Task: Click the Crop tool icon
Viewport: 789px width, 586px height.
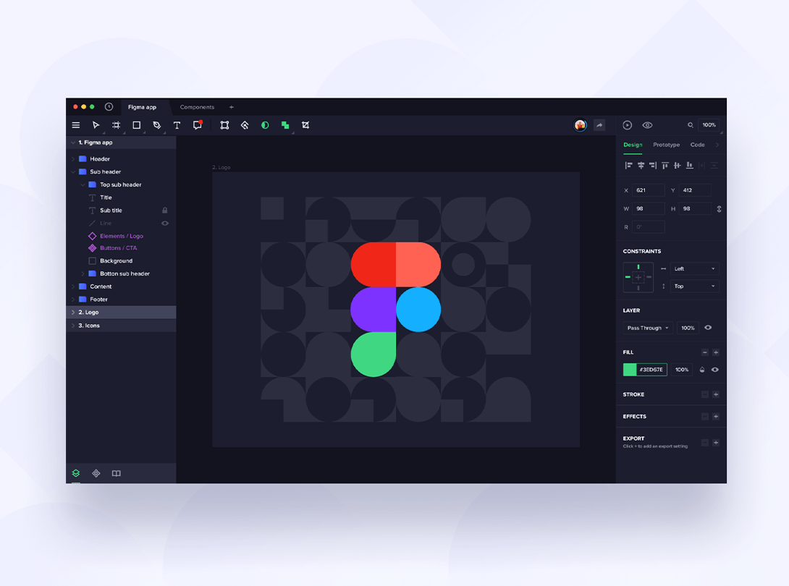Action: click(x=305, y=125)
